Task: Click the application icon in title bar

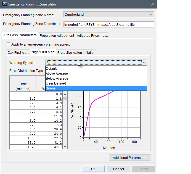Action: coord(5,4)
